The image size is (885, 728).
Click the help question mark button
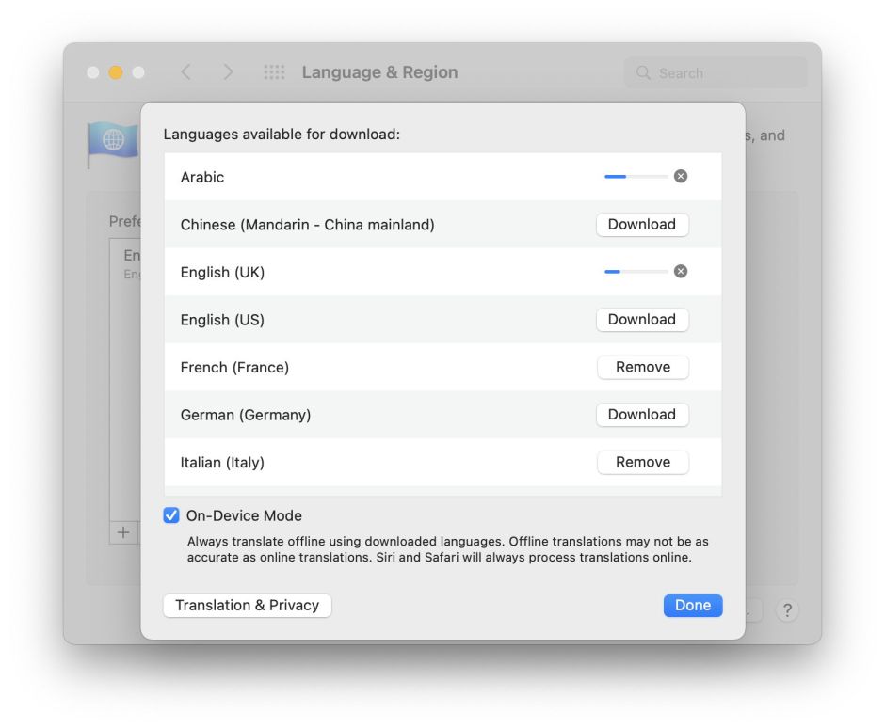[787, 609]
